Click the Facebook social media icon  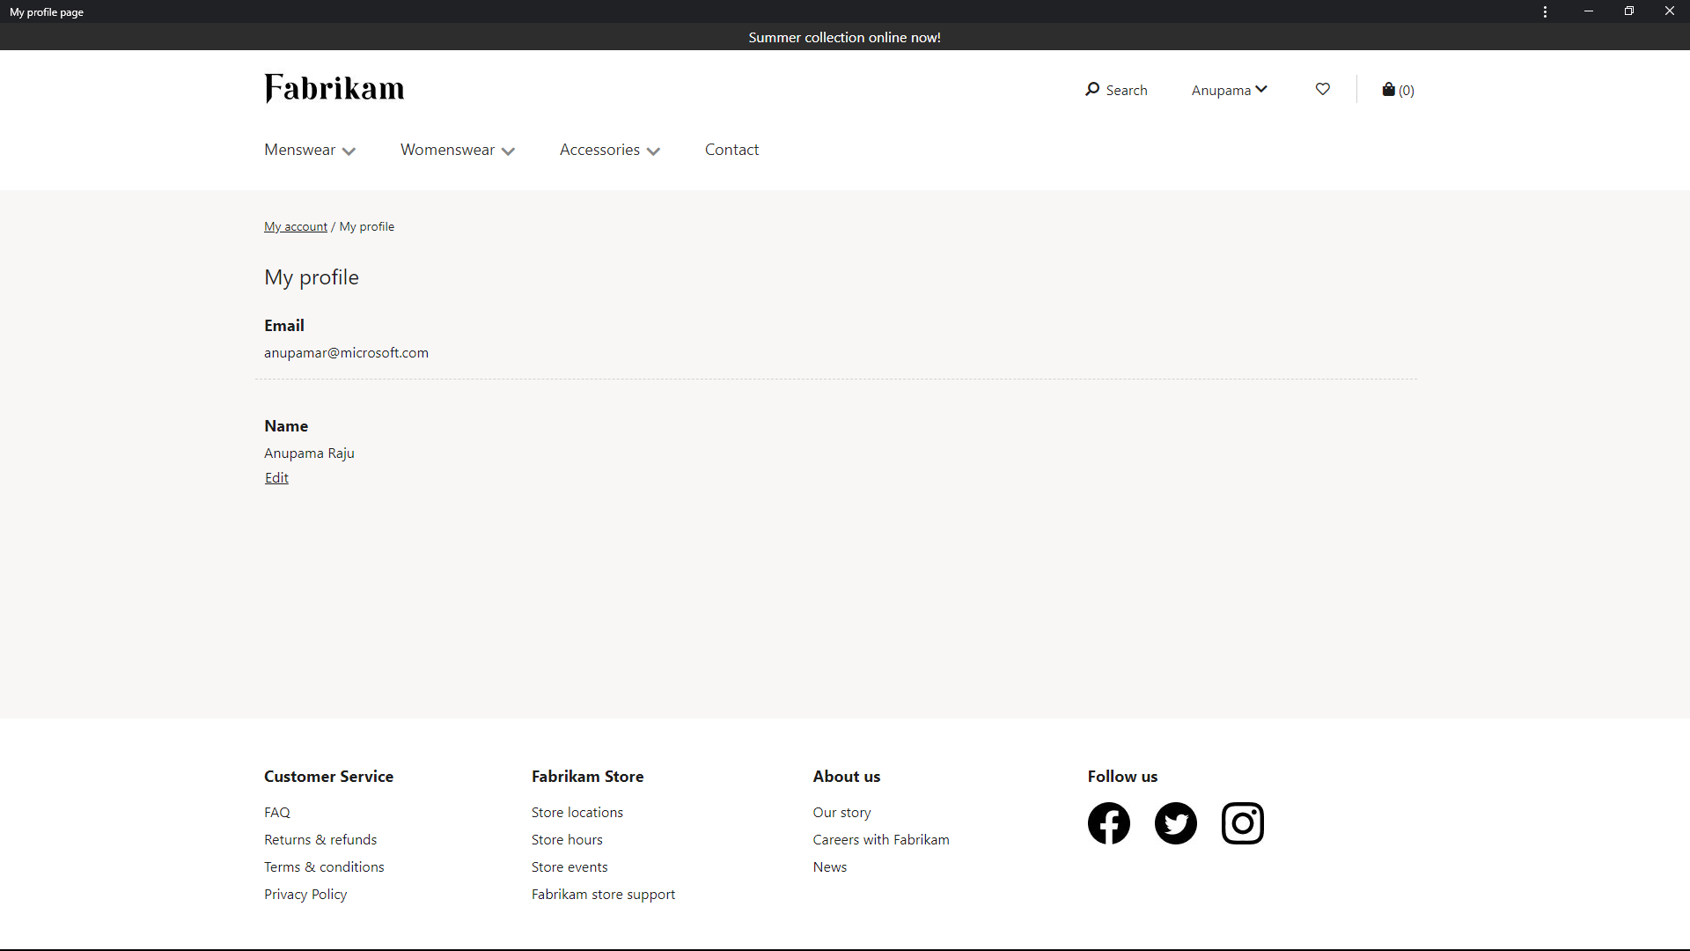(x=1110, y=823)
